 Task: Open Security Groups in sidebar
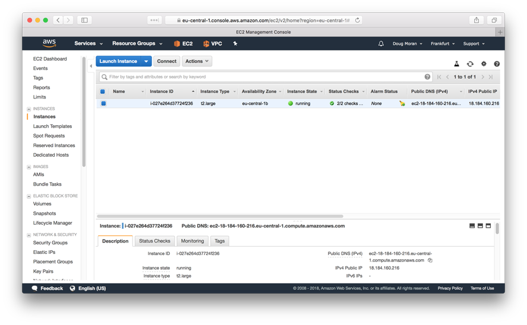point(50,243)
